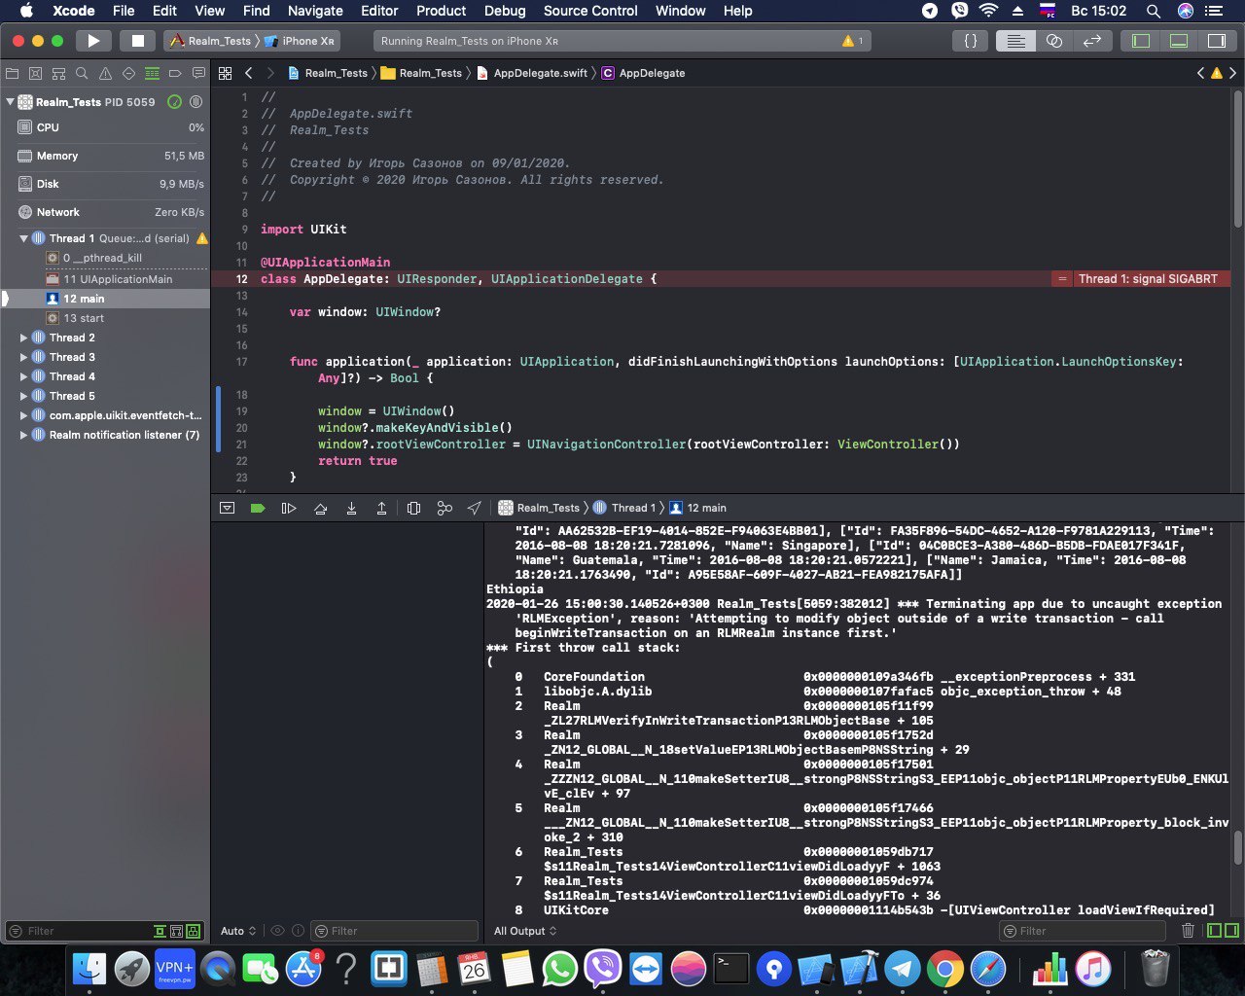This screenshot has height=996, width=1245.
Task: Expand Thread 5 in debug navigator
Action: (x=24, y=396)
